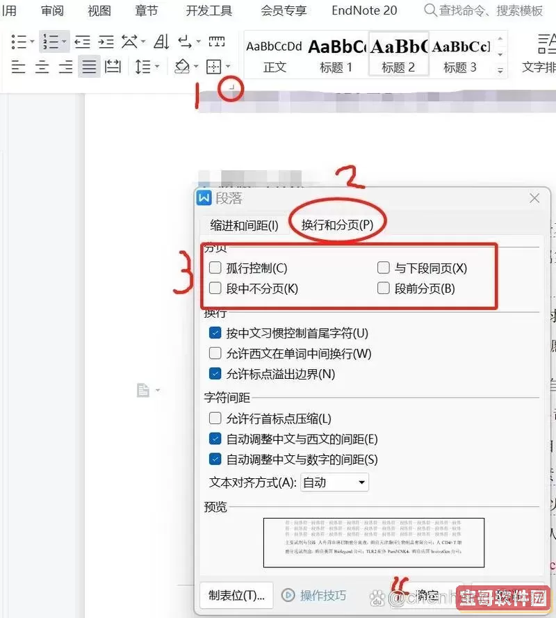
Task: Apply the 标题 1 style
Action: [x=336, y=55]
